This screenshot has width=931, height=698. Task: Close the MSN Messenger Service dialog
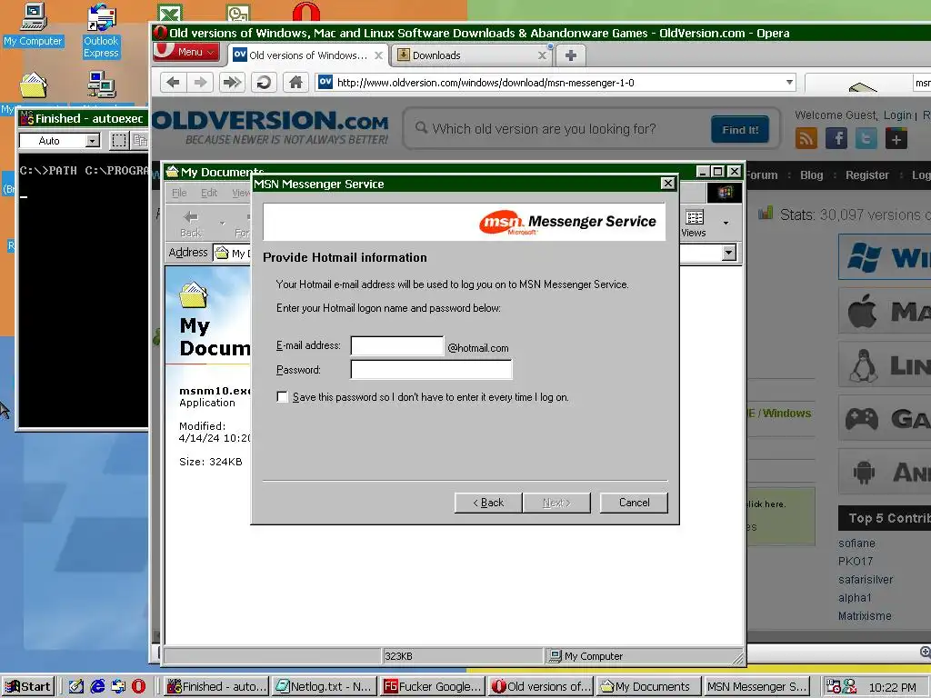(667, 184)
